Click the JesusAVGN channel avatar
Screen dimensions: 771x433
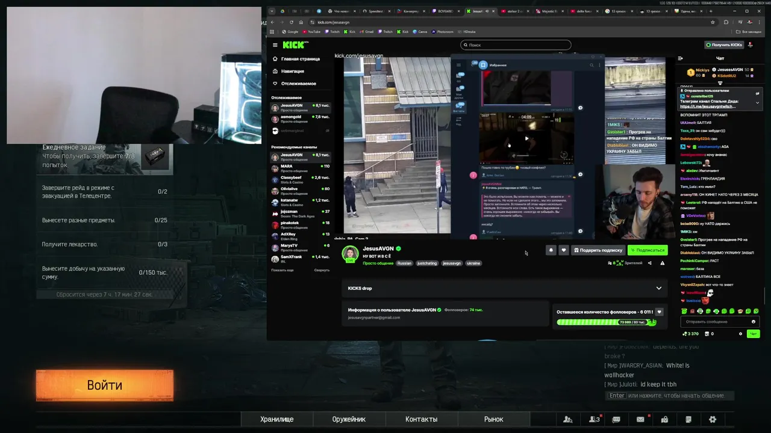pos(350,253)
